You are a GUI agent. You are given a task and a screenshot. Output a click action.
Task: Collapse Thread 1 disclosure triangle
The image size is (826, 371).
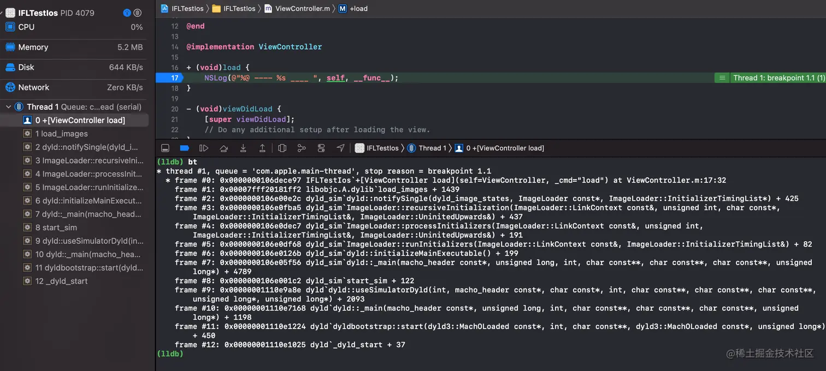8,107
